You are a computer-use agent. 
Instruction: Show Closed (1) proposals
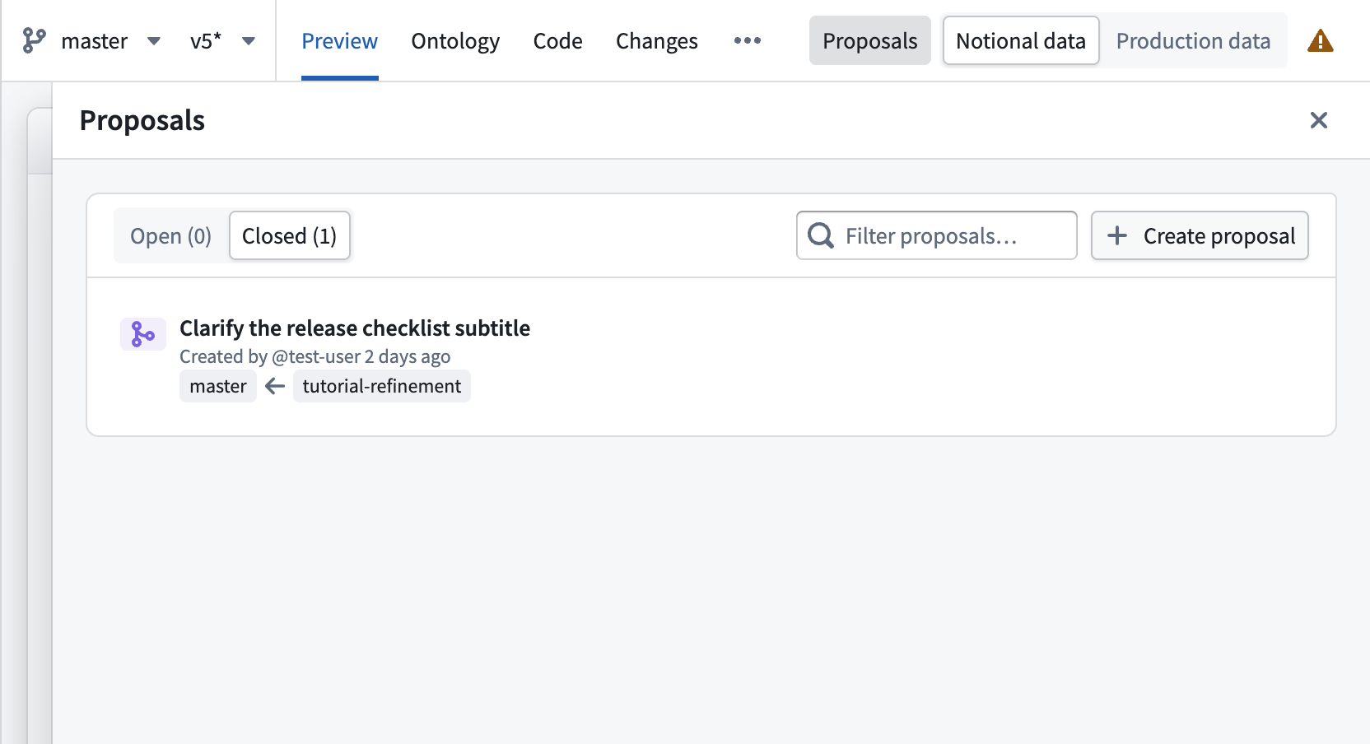tap(289, 236)
